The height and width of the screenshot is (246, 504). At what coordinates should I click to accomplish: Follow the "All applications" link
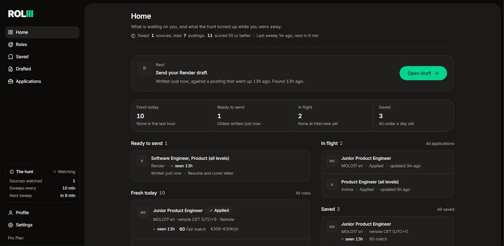click(x=440, y=143)
